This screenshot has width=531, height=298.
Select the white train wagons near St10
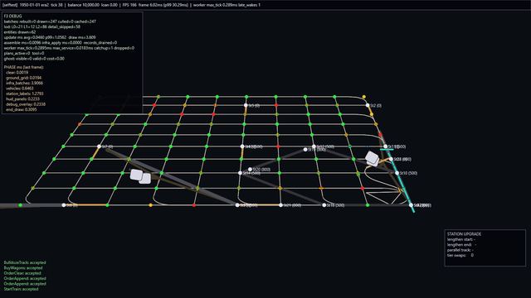(x=373, y=159)
